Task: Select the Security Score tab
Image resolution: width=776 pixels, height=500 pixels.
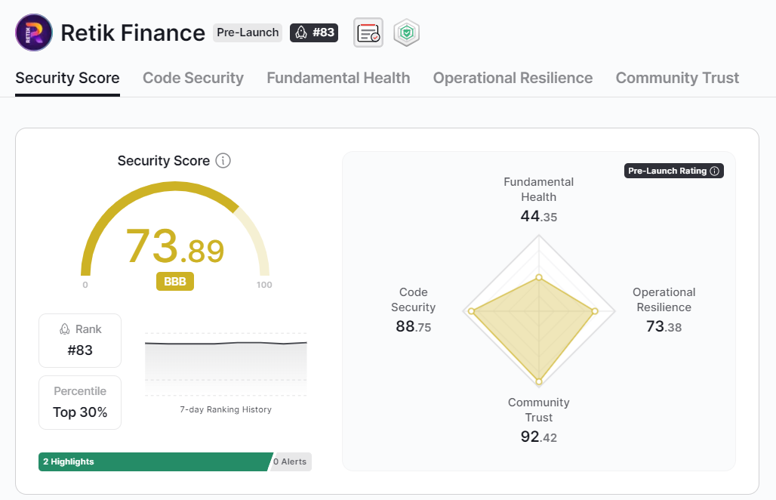Action: tap(67, 79)
